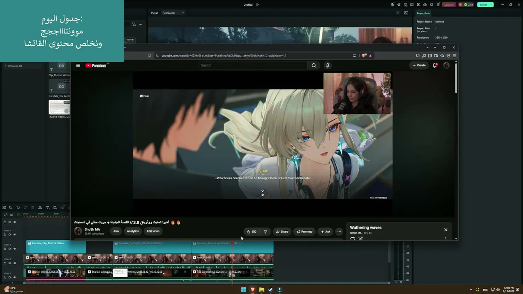The width and height of the screenshot is (523, 294).
Task: Open the YouTube guide hamburger menu
Action: pos(78,65)
